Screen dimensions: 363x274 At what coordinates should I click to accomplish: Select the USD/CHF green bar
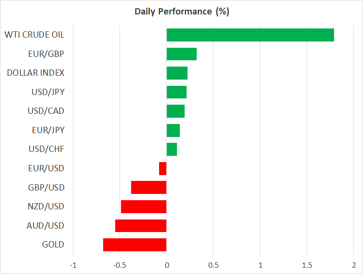coord(172,149)
